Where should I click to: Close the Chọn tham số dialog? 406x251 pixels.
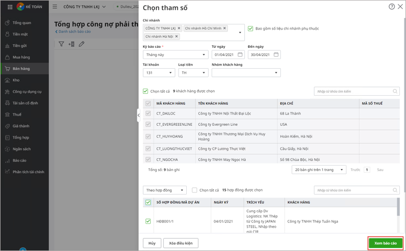tap(400, 7)
